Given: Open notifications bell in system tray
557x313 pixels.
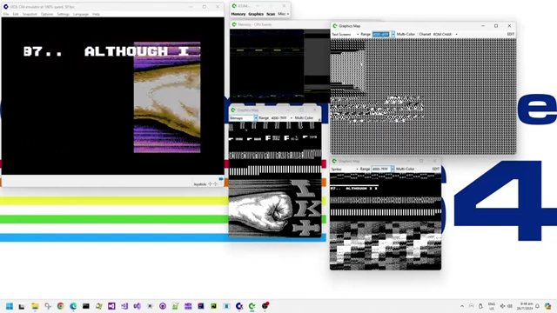Looking at the screenshot, I should pyautogui.click(x=538, y=306).
